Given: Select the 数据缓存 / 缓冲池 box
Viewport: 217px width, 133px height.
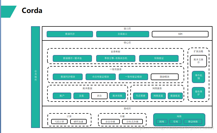Looking at the screenshot, I should pos(72,58).
